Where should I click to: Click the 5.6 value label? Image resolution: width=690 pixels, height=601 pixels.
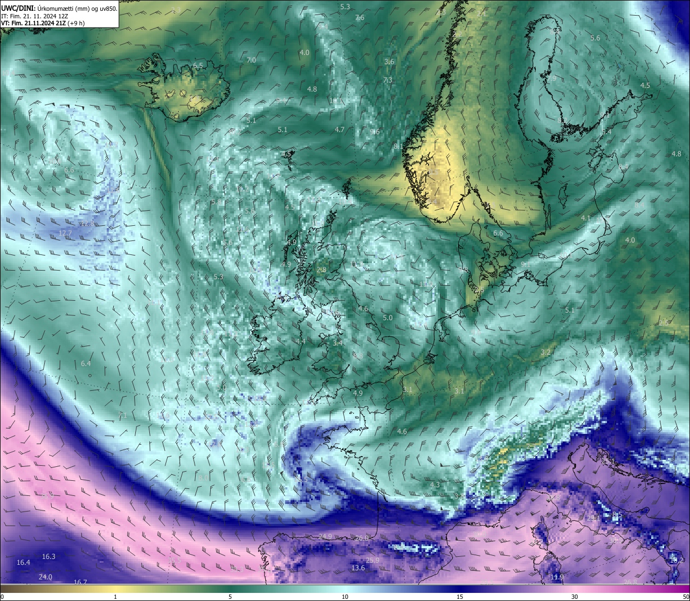595,38
